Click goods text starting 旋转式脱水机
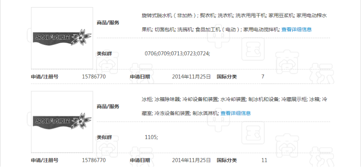 (x=234, y=16)
